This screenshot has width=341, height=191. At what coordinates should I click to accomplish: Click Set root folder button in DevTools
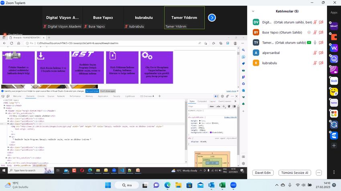point(92,91)
